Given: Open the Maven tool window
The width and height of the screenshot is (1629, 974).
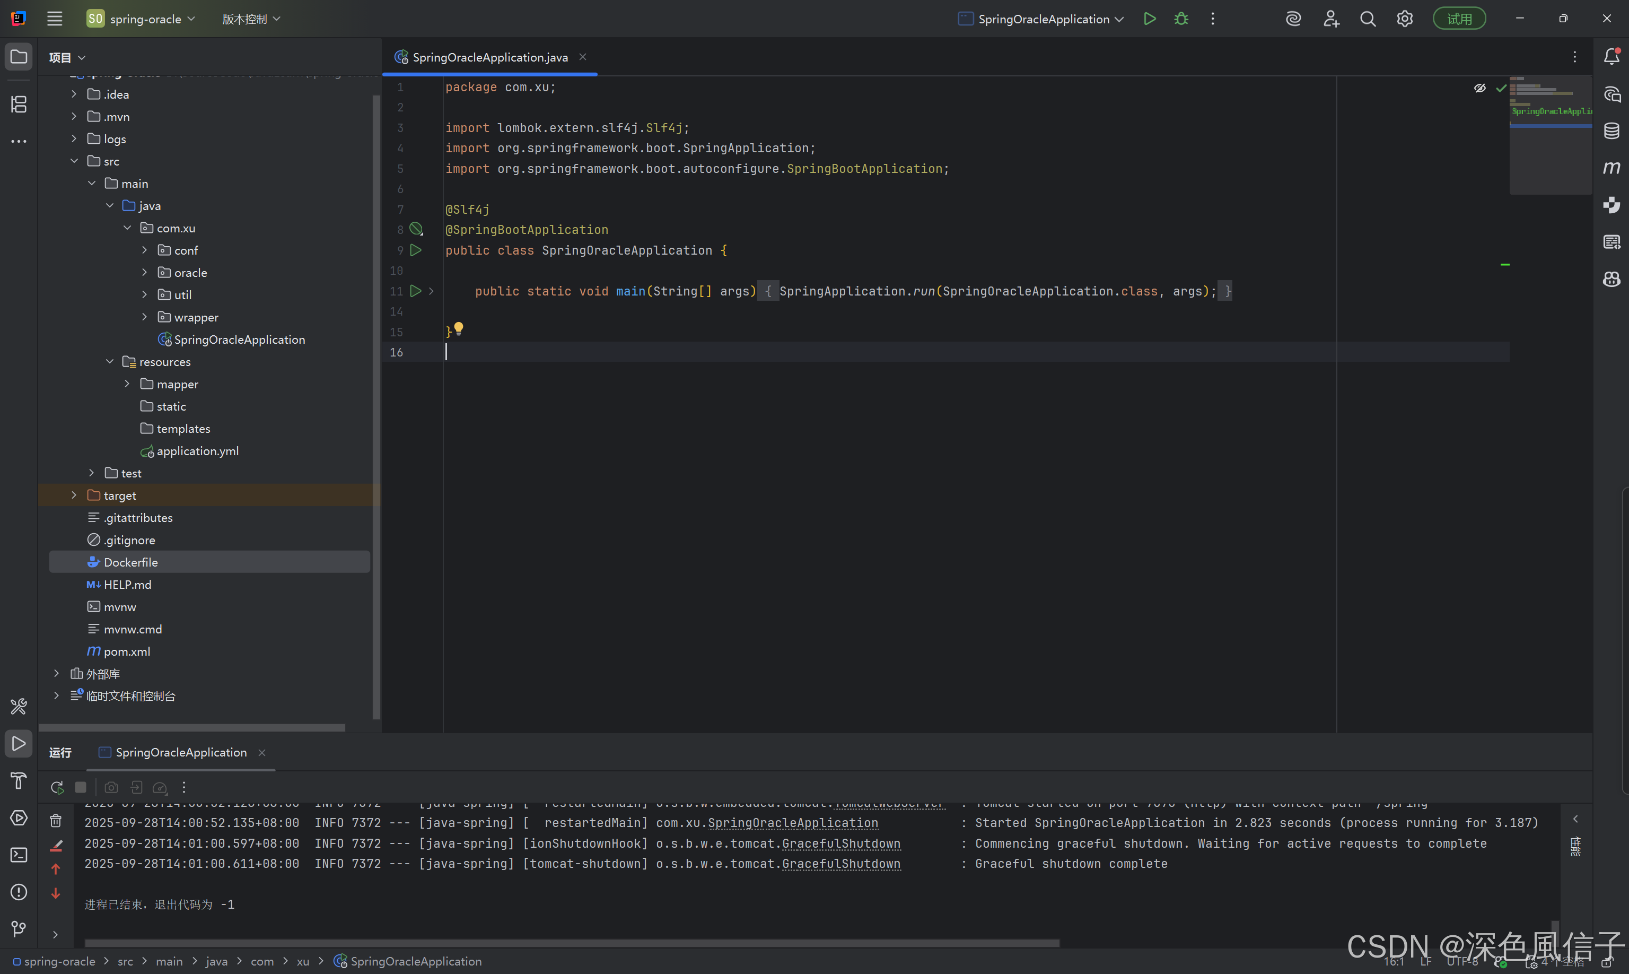Looking at the screenshot, I should tap(1612, 168).
